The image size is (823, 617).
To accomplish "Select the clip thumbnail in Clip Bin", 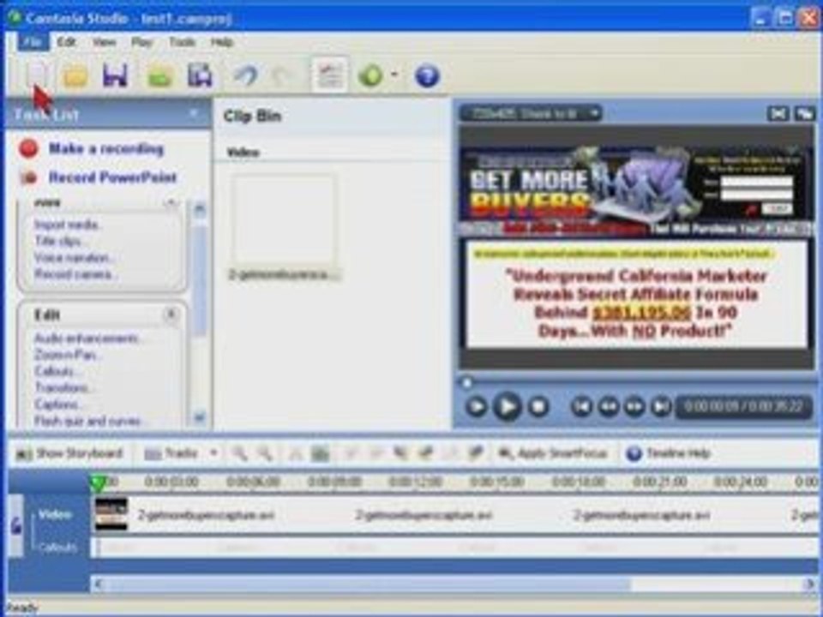I will click(284, 220).
